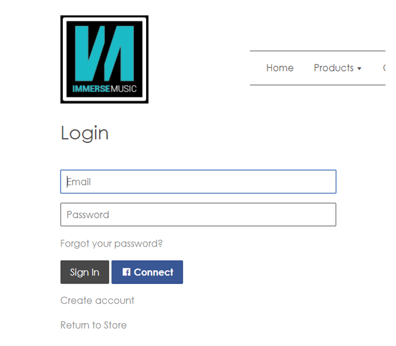The width and height of the screenshot is (396, 346).
Task: Submit with the Sign In button
Action: (84, 272)
